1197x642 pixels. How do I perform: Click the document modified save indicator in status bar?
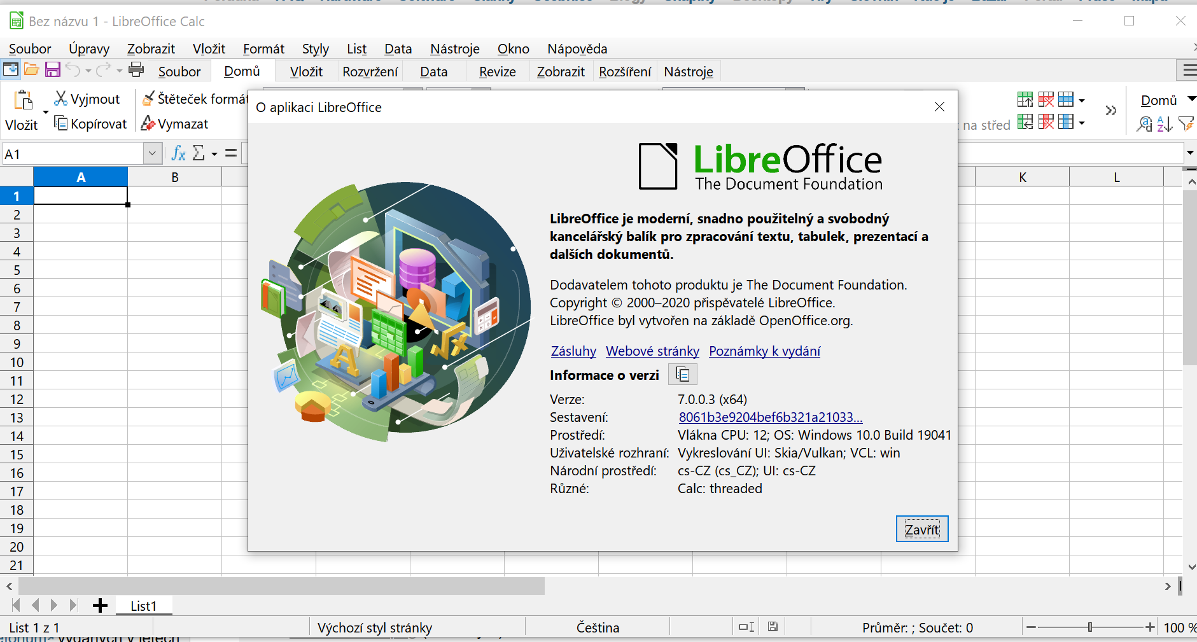point(773,627)
